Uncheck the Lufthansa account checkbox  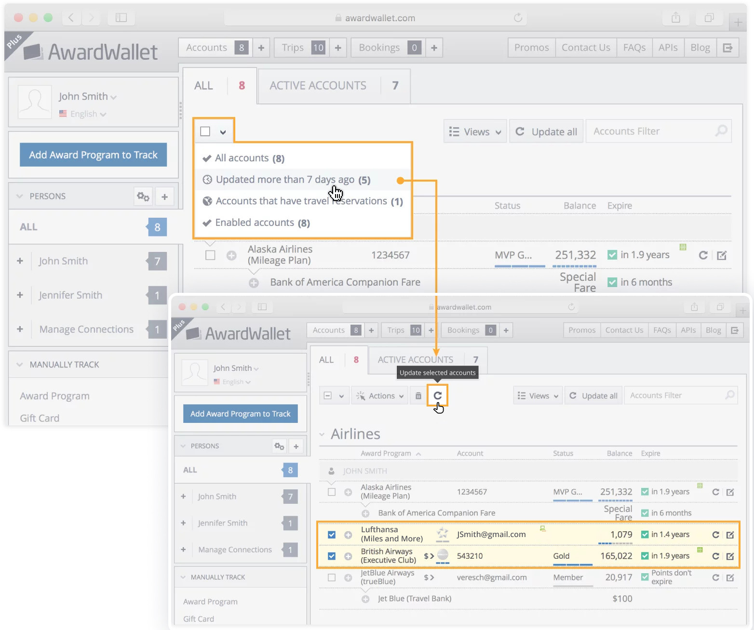tap(331, 535)
